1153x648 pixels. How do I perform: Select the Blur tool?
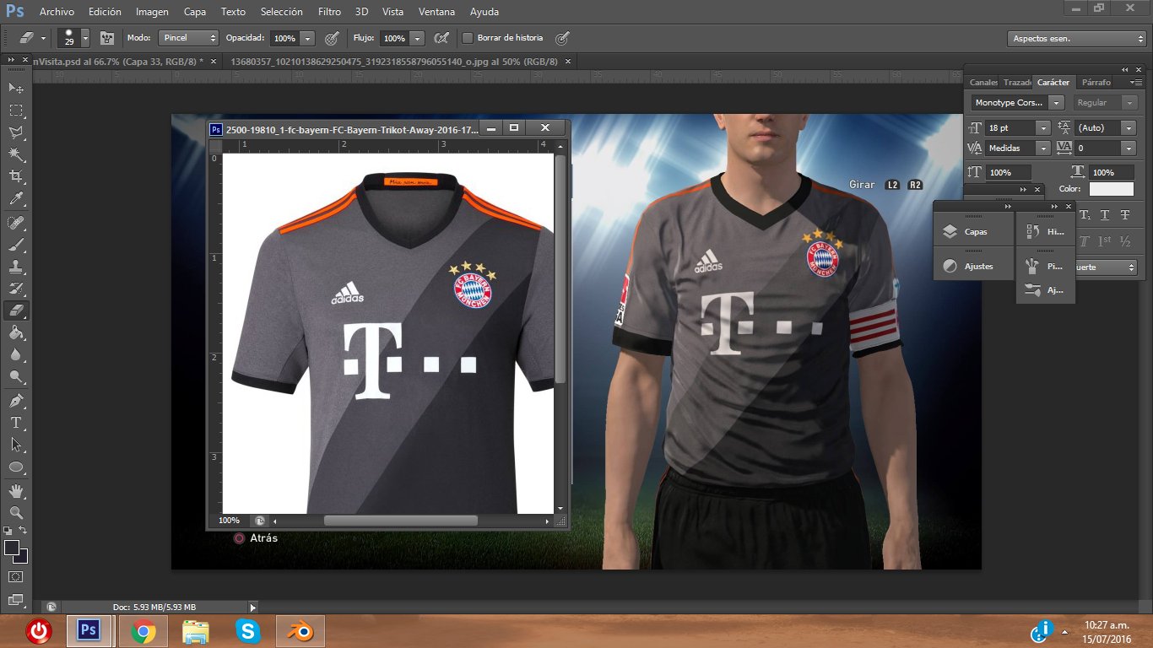coord(16,354)
